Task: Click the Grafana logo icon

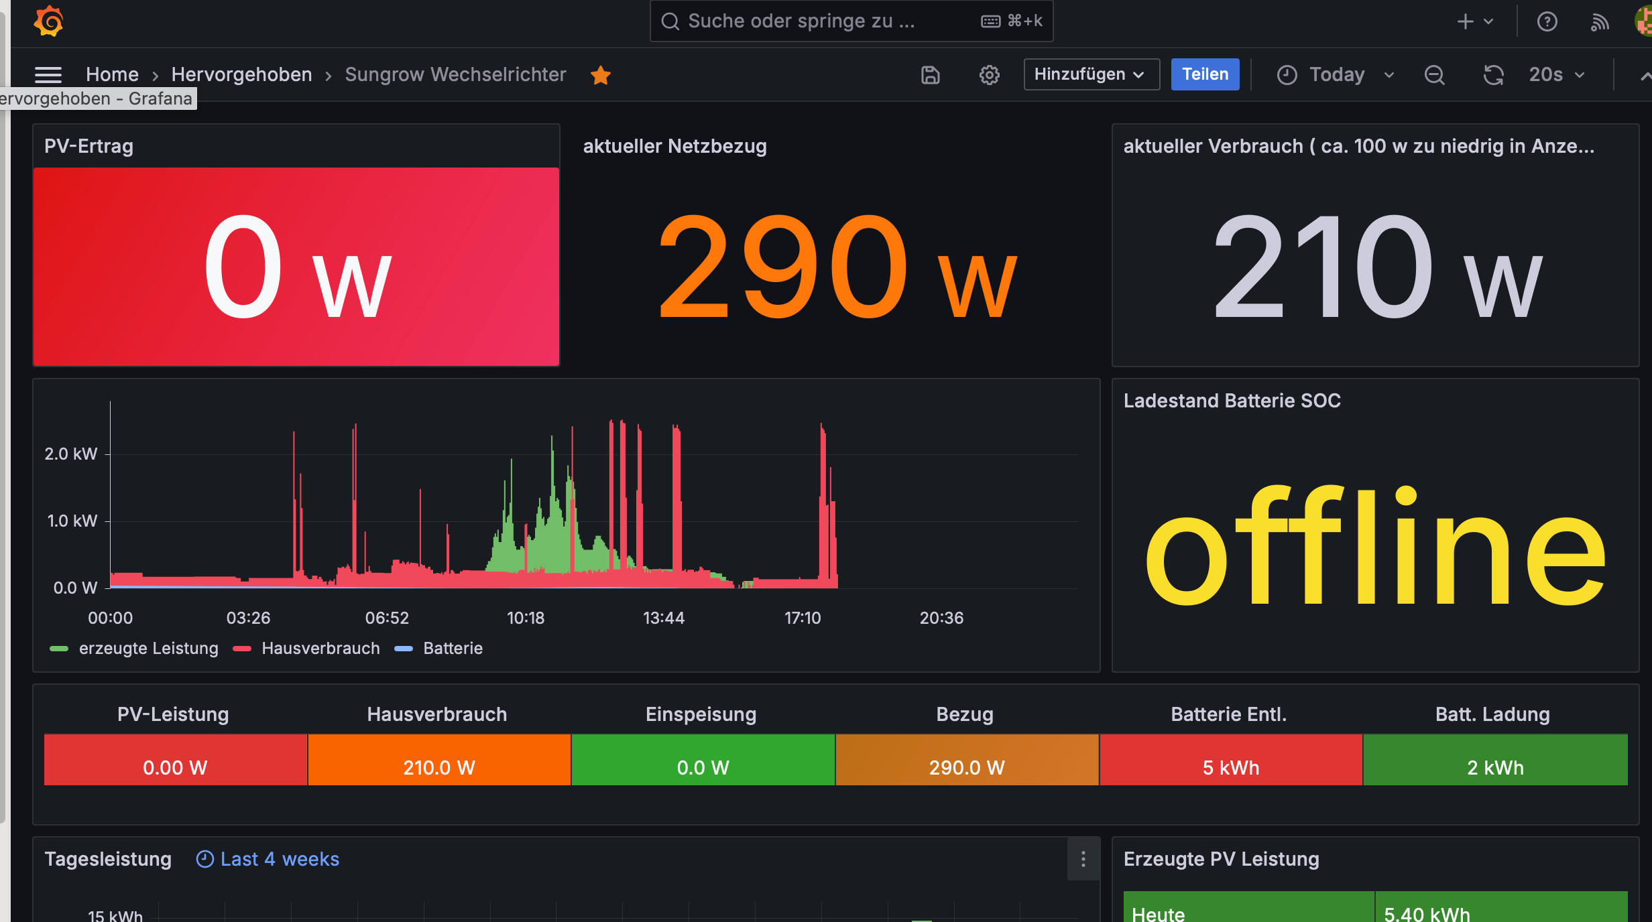Action: tap(48, 21)
